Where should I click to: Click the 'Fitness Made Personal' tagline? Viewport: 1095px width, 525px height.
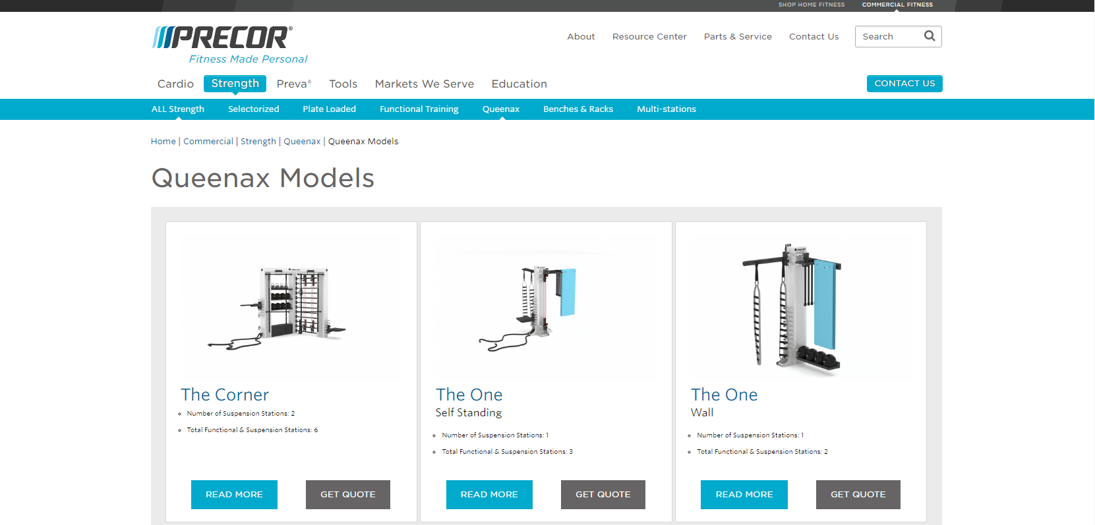pos(248,59)
